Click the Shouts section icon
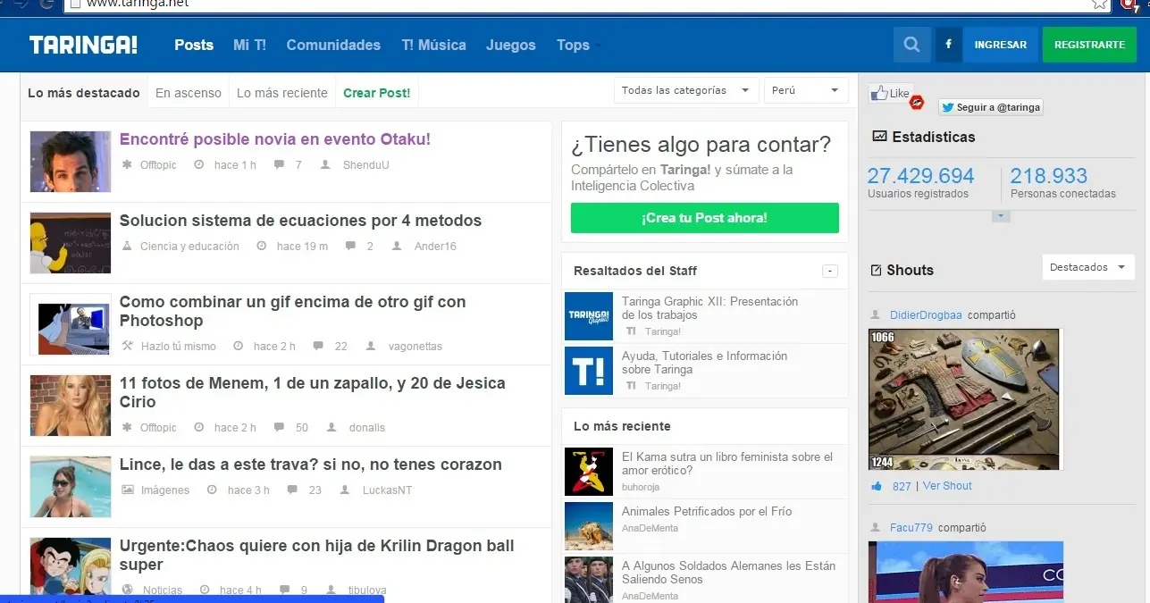The width and height of the screenshot is (1150, 603). coord(876,270)
